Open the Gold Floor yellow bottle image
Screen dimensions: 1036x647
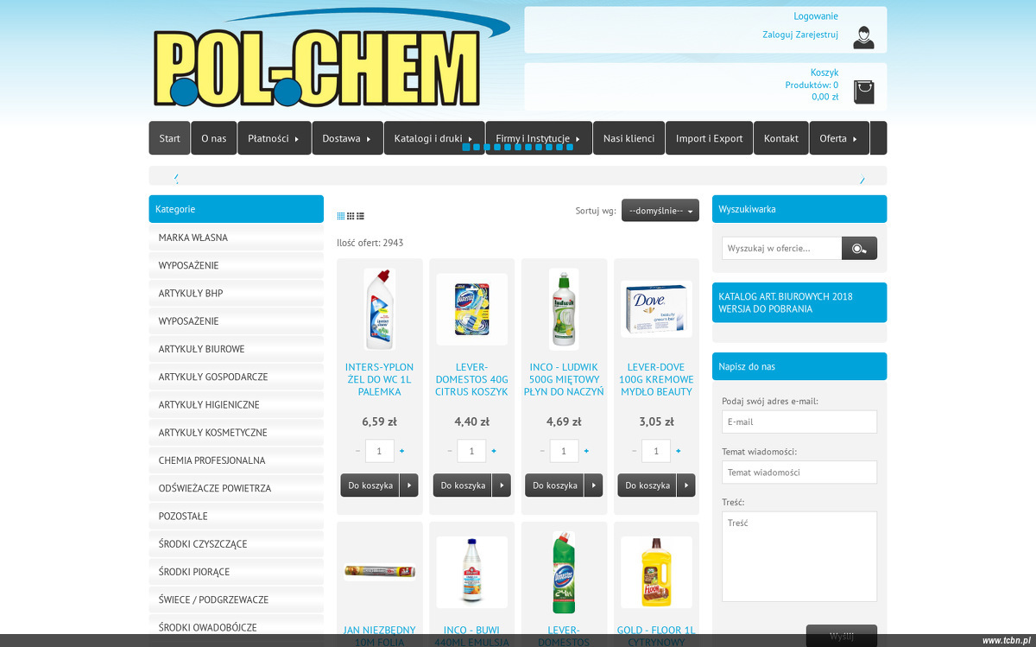pos(656,572)
